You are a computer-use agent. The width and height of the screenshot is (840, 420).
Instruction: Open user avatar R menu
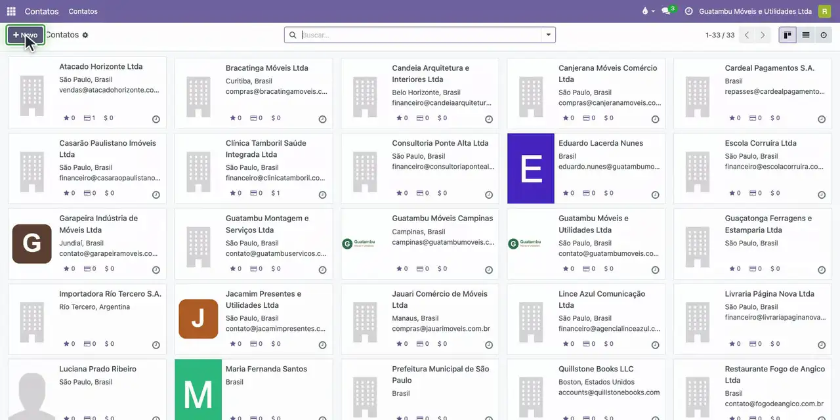pyautogui.click(x=824, y=11)
